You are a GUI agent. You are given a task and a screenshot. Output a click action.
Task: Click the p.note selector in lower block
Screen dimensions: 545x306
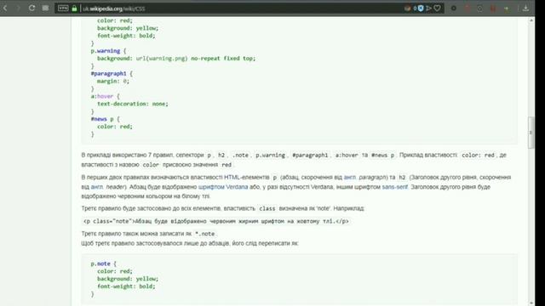pyautogui.click(x=100, y=263)
